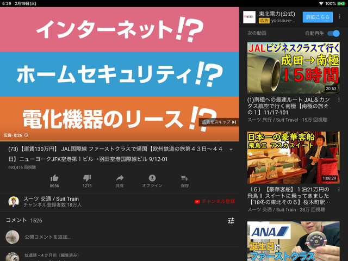This screenshot has height=261, width=348.
Task: Open the (6)【豪華客船】 video title
Action: click(289, 196)
